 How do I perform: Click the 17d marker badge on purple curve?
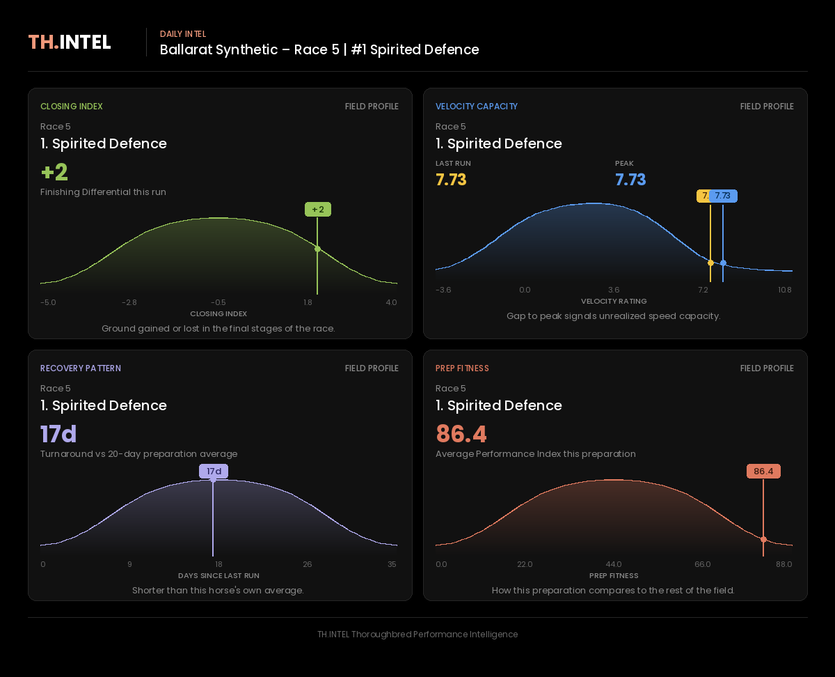click(214, 472)
